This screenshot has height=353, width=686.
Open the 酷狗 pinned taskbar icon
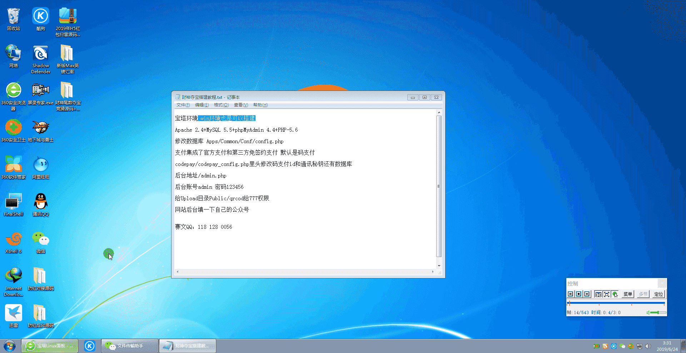tap(90, 346)
